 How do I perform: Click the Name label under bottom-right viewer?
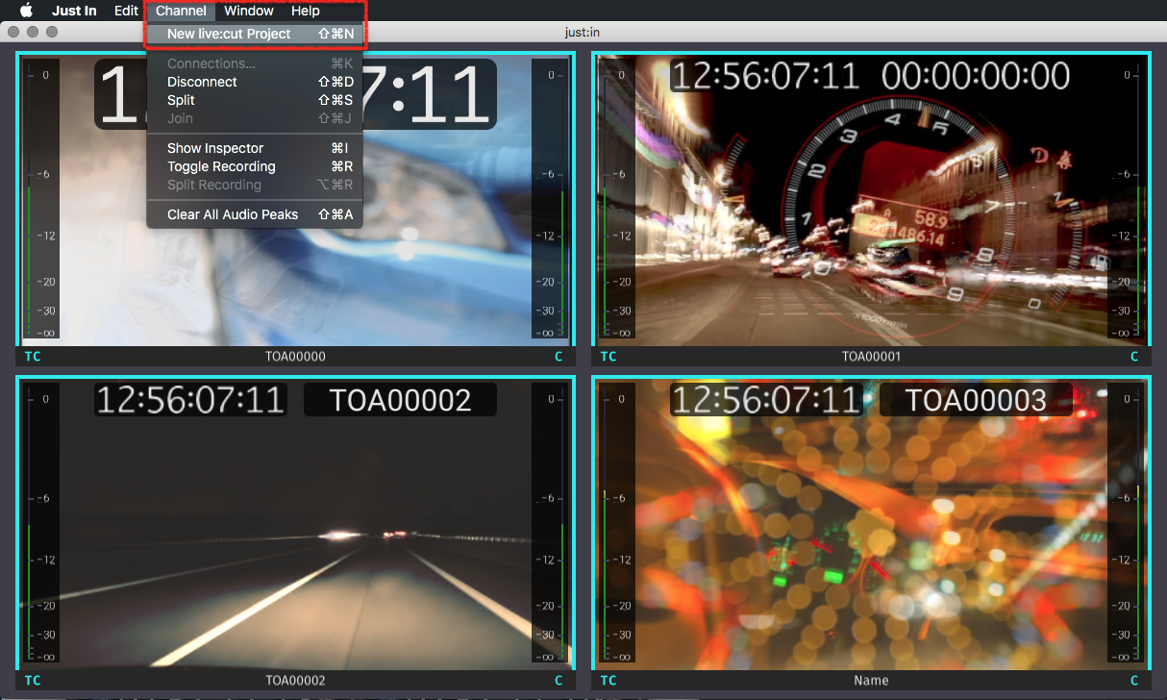click(x=871, y=681)
